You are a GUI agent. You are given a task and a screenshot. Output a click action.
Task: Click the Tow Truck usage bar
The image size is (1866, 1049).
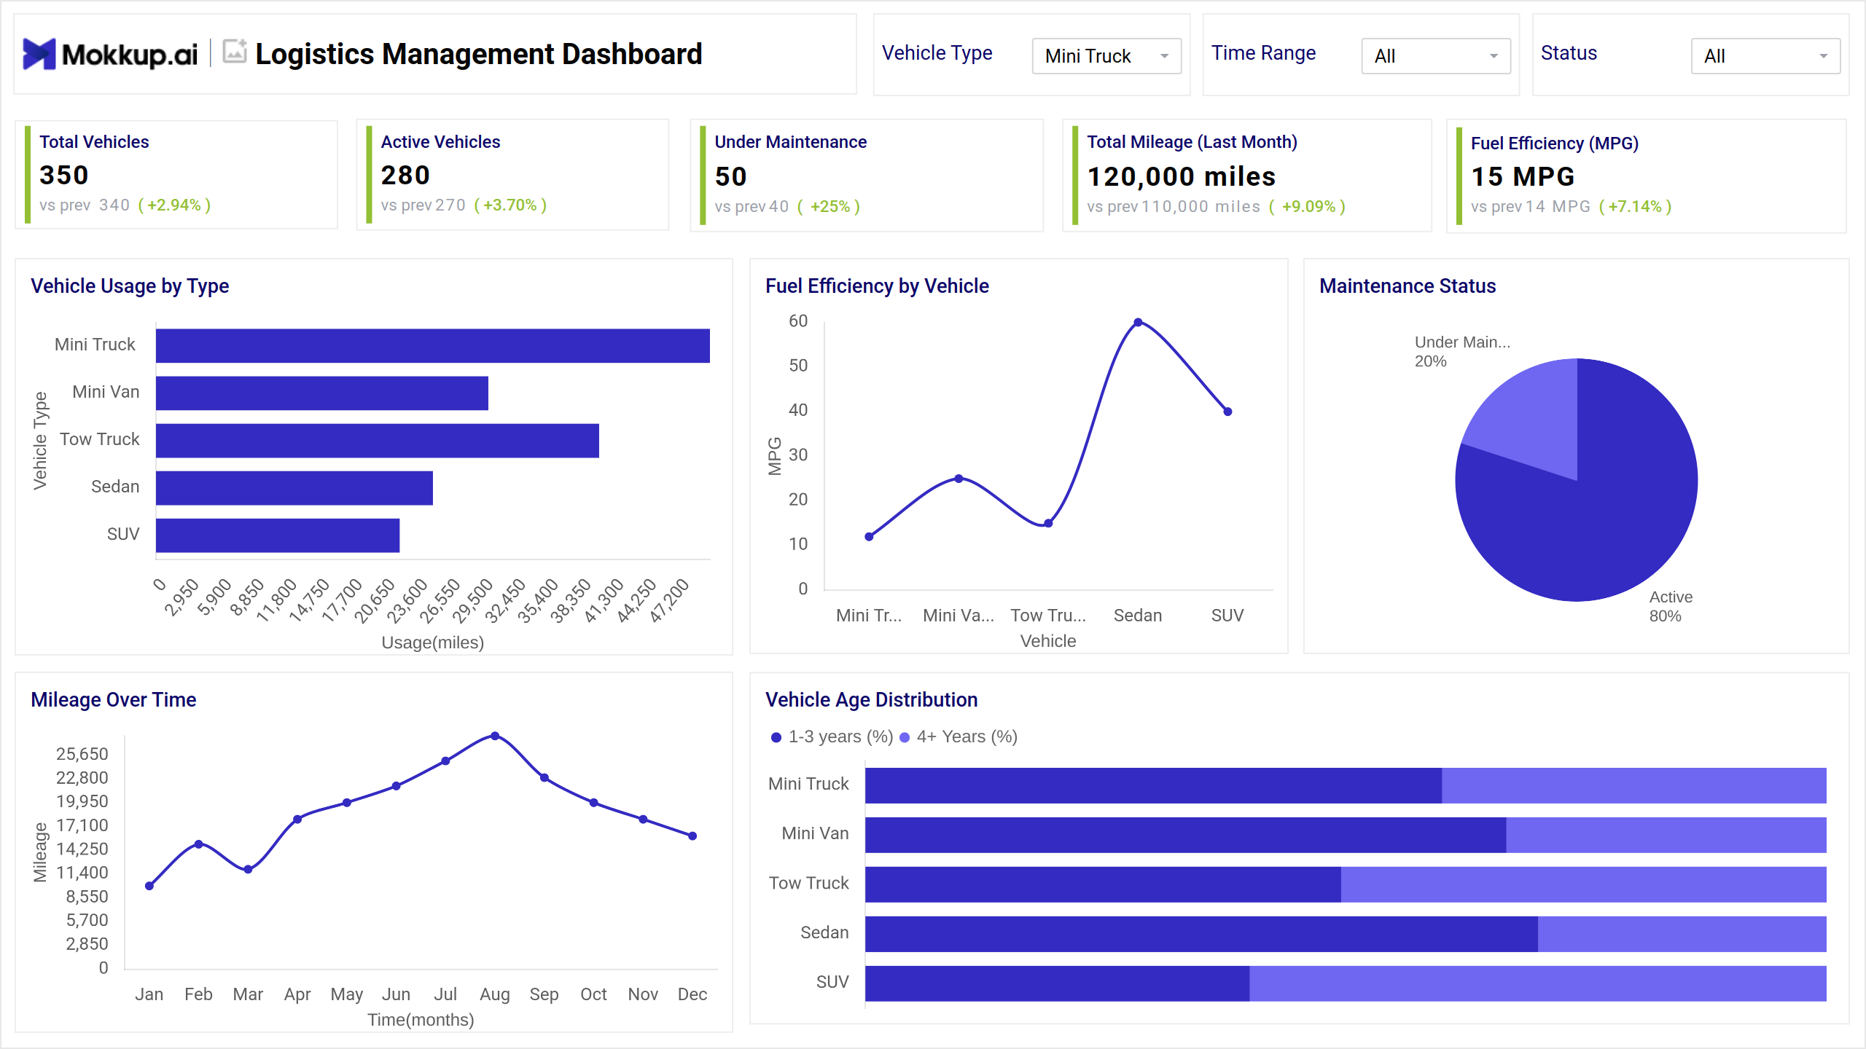coord(378,440)
